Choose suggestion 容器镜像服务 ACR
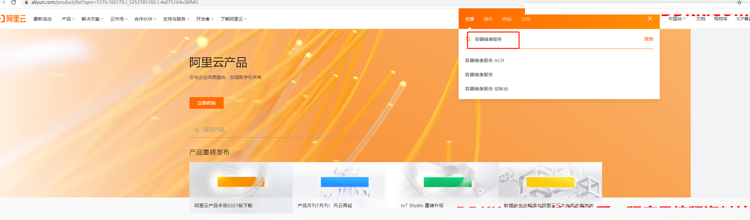Viewport: 750px width, 220px height. pyautogui.click(x=485, y=60)
